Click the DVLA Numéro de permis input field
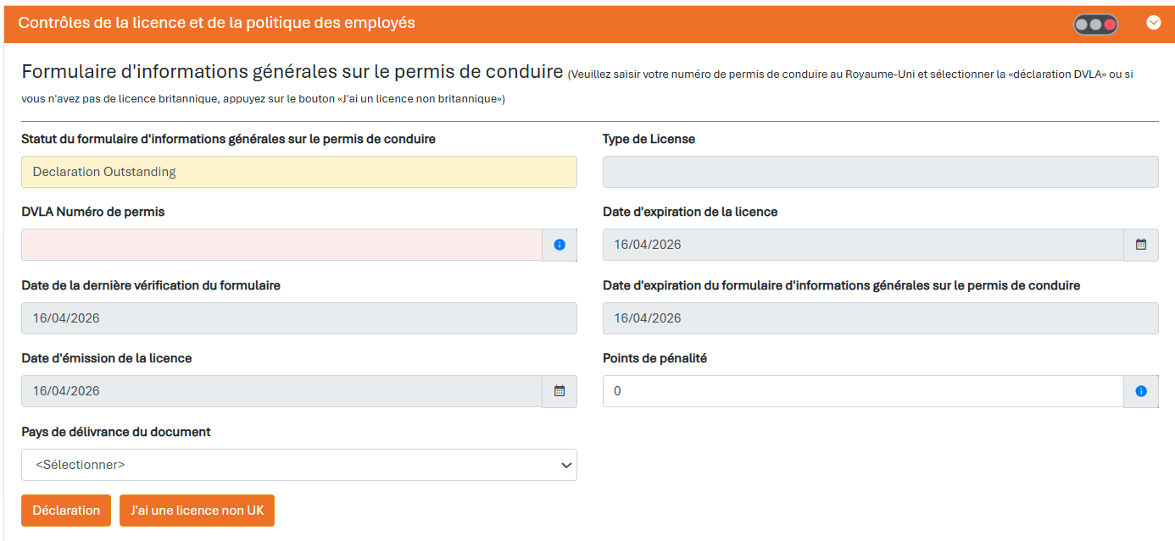 coord(281,245)
